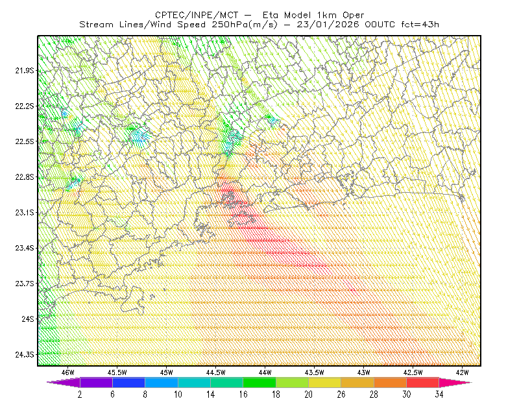Click the CPTEC/INPE/MCT title text
This screenshot has width=519, height=401.
coord(197,15)
